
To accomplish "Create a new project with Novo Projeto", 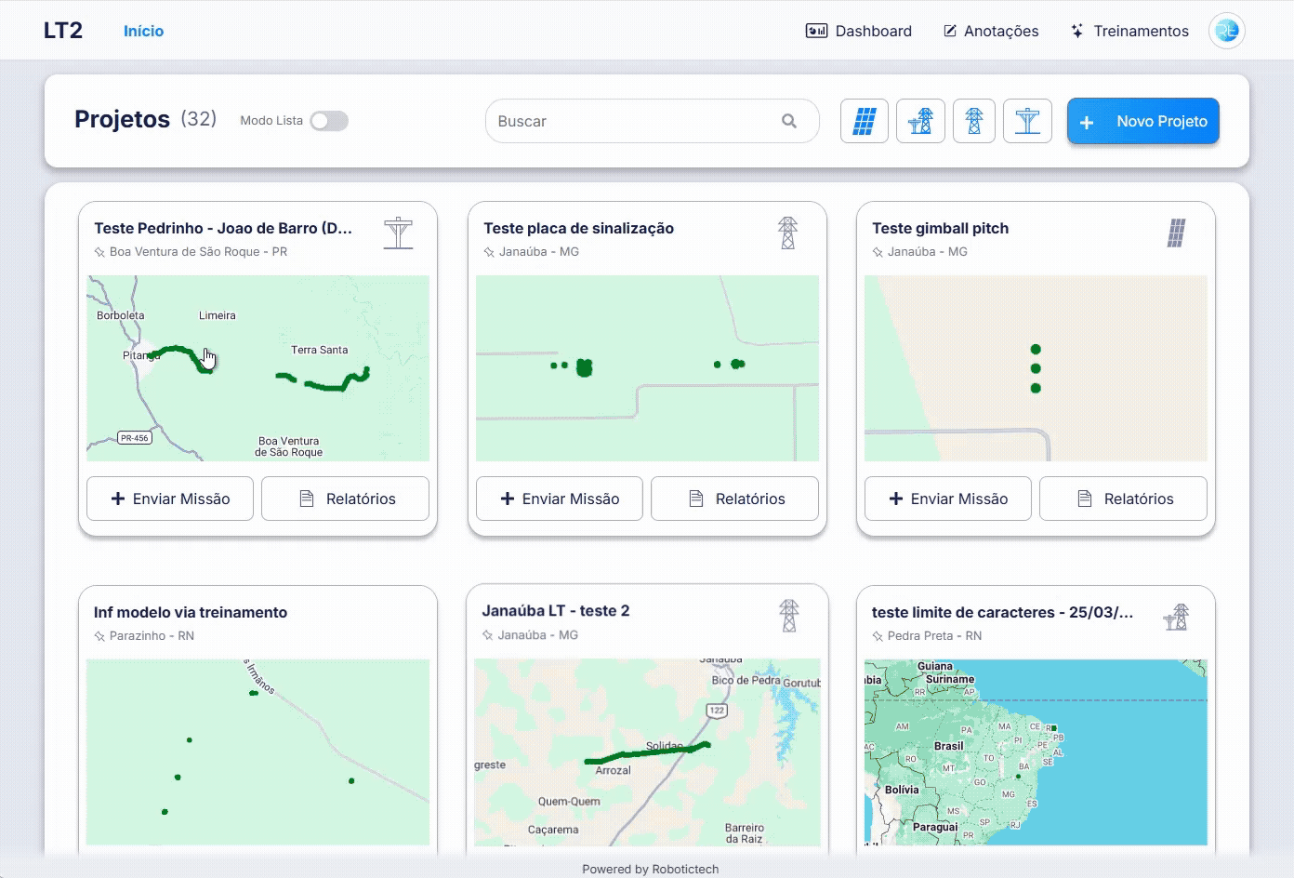I will point(1143,121).
